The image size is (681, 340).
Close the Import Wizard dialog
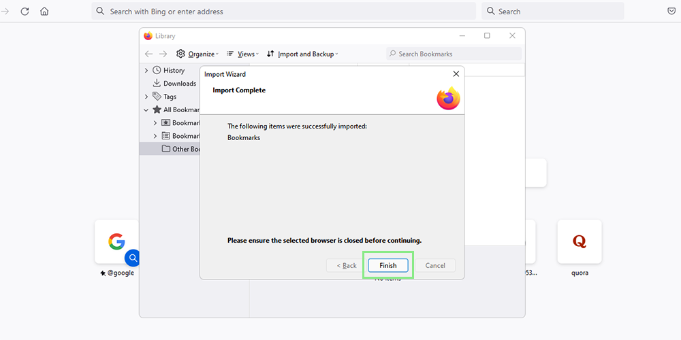click(456, 73)
